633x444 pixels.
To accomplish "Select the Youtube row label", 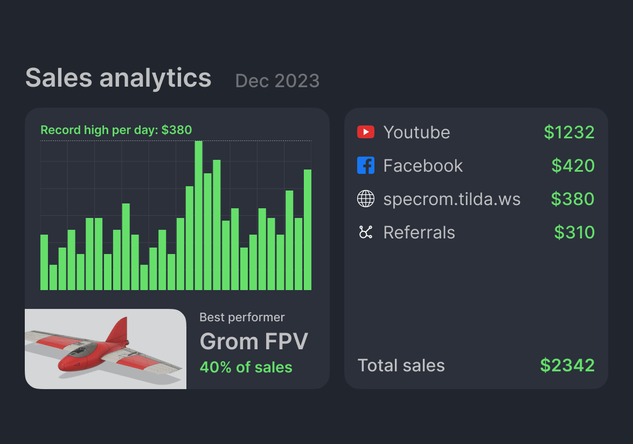I will (416, 132).
